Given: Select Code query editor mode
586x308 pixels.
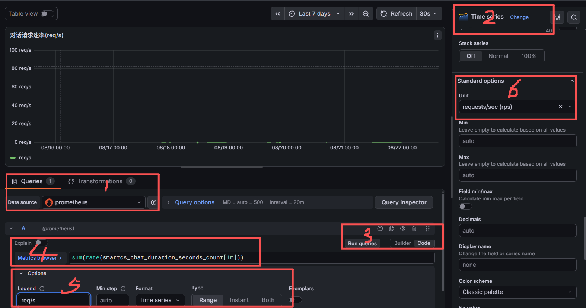Looking at the screenshot, I should click(x=424, y=243).
